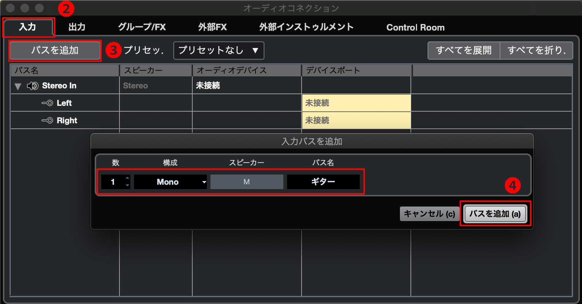Click すべてを展開 to expand all buses
This screenshot has height=304, width=582.
[464, 51]
